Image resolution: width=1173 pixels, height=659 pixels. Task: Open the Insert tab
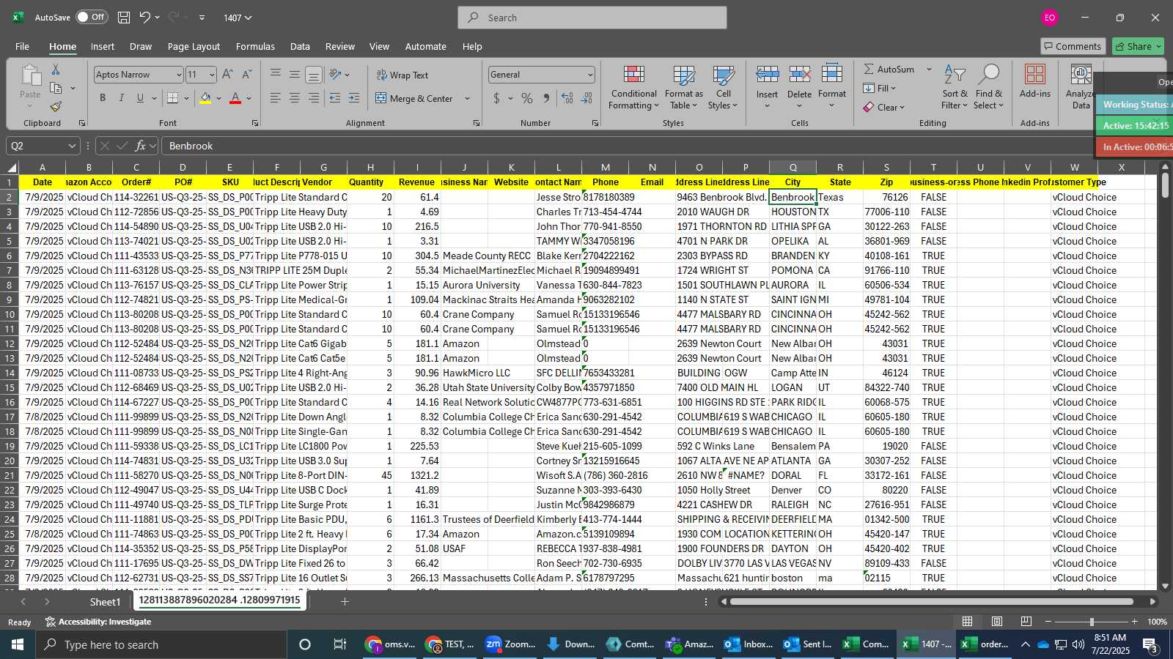(103, 46)
